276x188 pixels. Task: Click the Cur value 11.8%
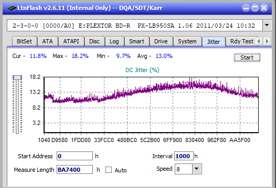(x=38, y=56)
